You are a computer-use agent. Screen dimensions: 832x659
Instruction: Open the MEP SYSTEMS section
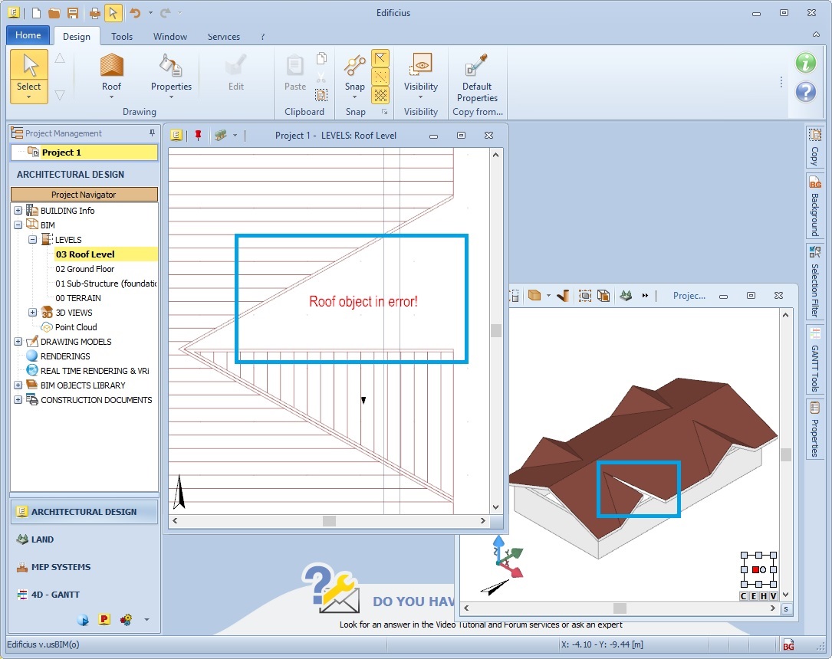click(x=61, y=567)
